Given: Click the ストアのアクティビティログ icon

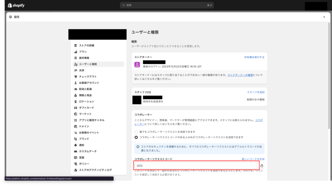Looking at the screenshot, I should tap(76, 170).
